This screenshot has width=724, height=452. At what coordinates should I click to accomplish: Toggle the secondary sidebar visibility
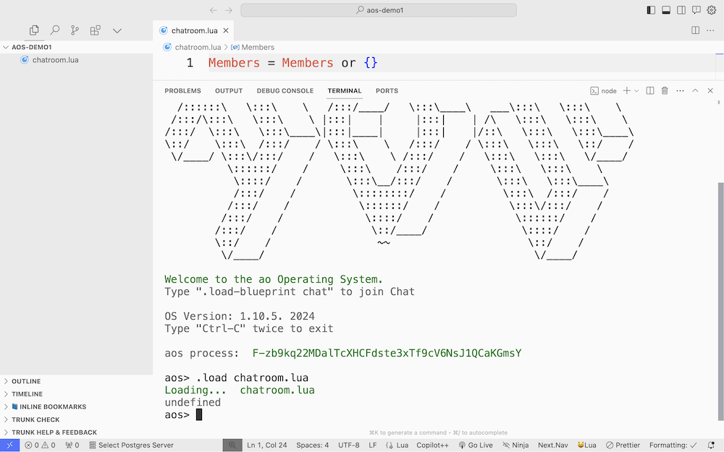pos(681,10)
